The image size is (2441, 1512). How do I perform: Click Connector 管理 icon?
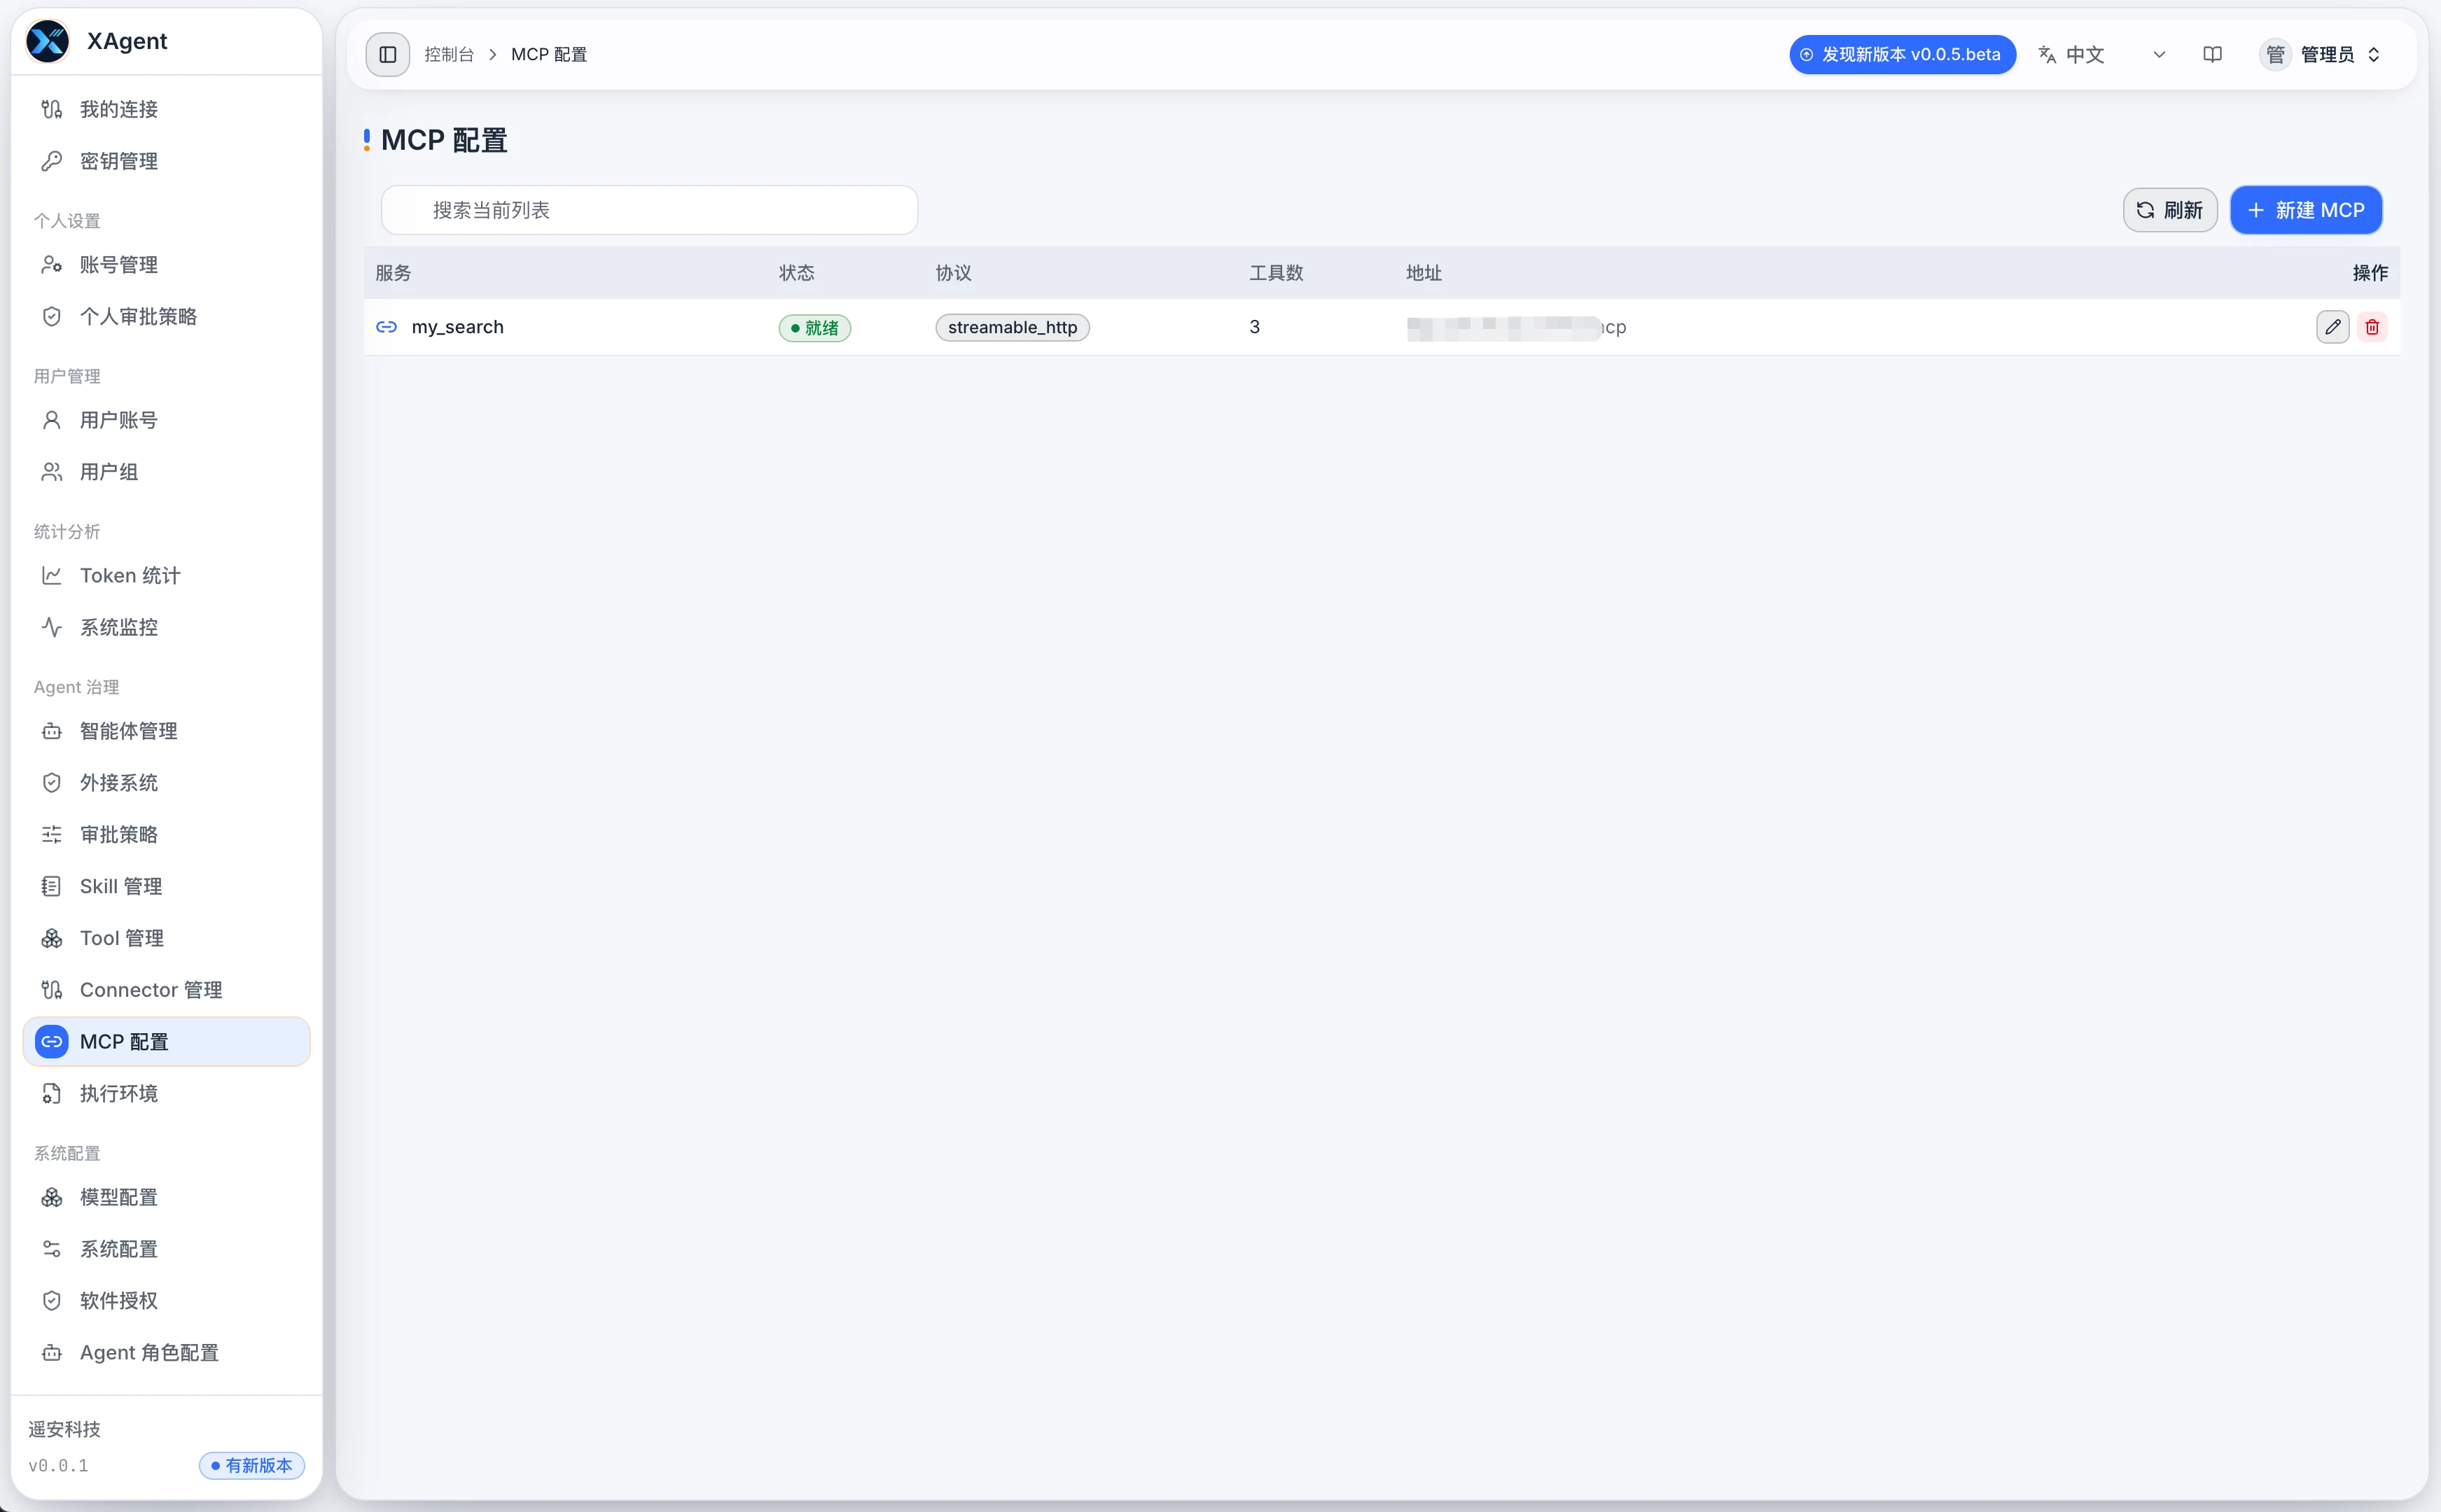(52, 990)
